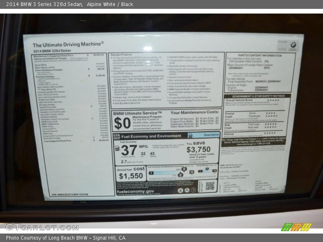Viewport: 323px width, 242px height.
Task: Click the Rollover star rating
Action: pyautogui.click(x=270, y=134)
